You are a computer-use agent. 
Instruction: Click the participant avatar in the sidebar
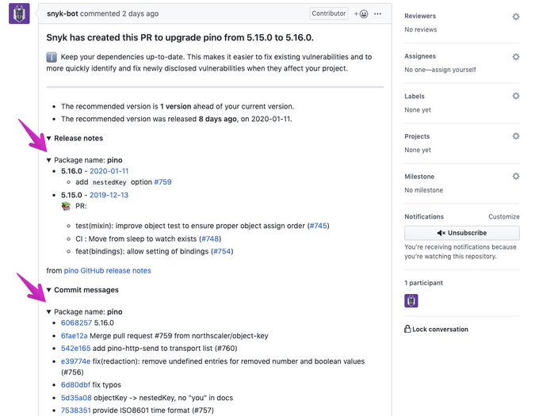point(411,301)
